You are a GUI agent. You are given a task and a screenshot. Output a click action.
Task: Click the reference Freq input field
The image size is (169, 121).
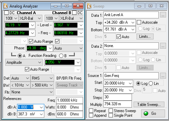click(70, 100)
